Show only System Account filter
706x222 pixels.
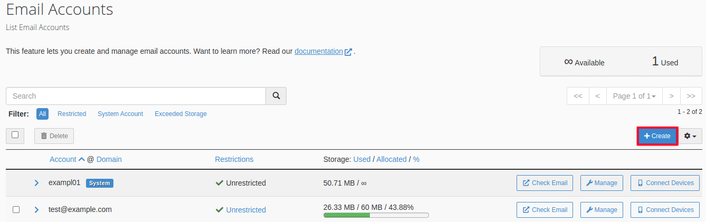[120, 114]
